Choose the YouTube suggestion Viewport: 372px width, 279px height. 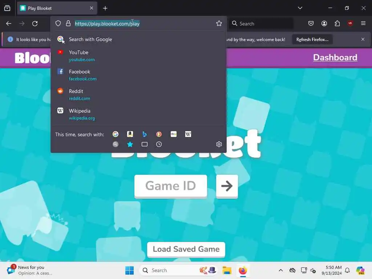coord(138,56)
